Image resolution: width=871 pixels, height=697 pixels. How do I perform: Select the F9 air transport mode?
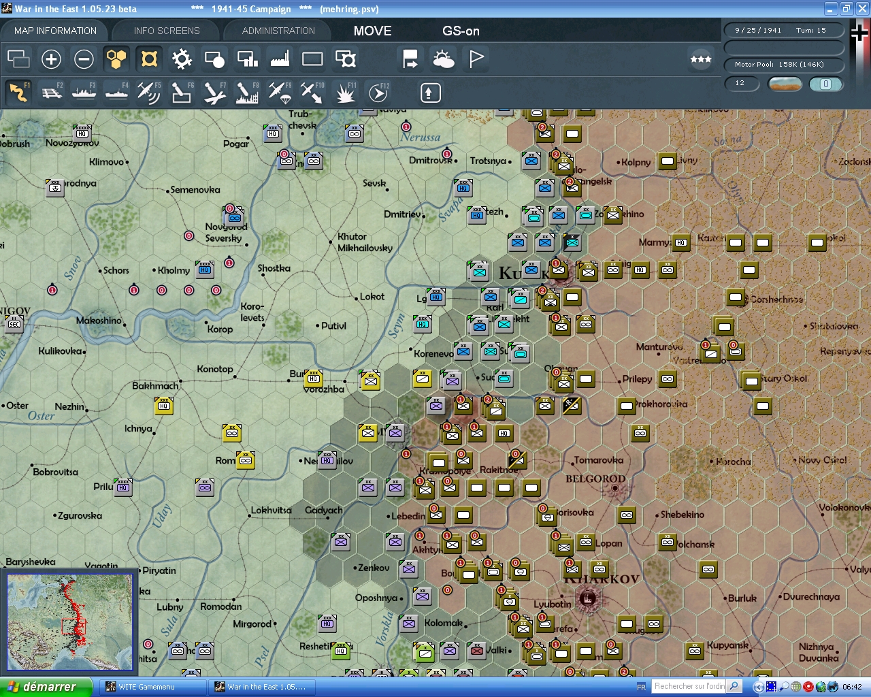click(x=280, y=93)
